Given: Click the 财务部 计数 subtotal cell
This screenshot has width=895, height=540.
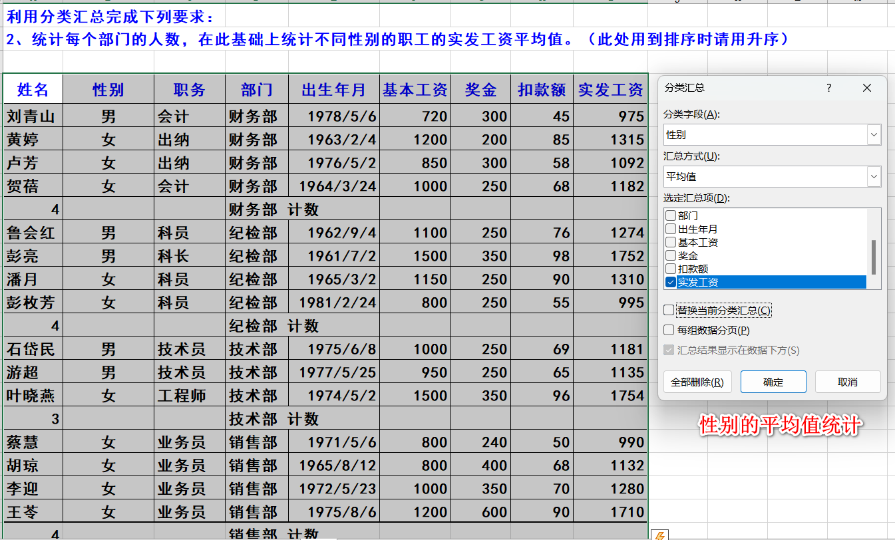Looking at the screenshot, I should (x=273, y=210).
